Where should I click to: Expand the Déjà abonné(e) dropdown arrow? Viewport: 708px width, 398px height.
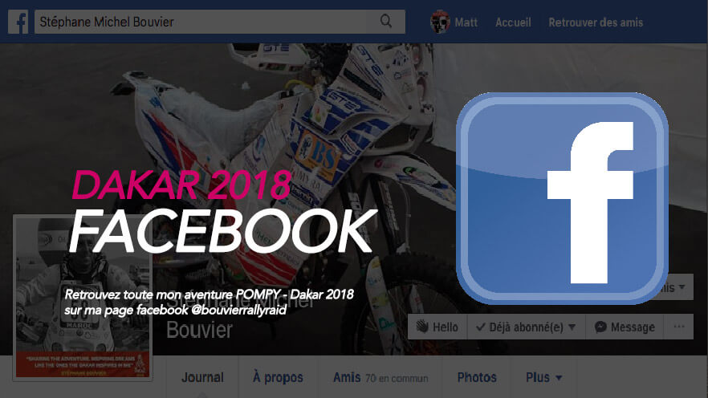coord(572,327)
